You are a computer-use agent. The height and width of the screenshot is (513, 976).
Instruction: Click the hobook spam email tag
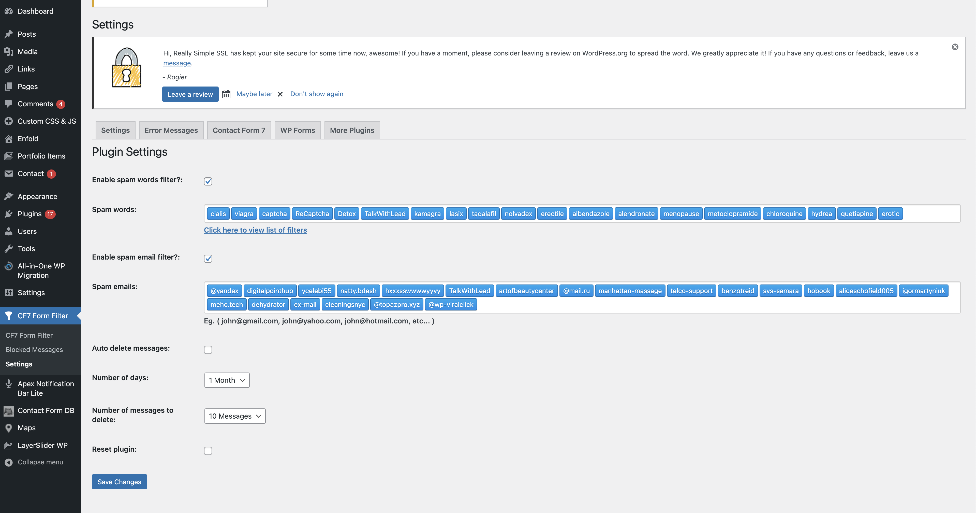[x=819, y=291]
